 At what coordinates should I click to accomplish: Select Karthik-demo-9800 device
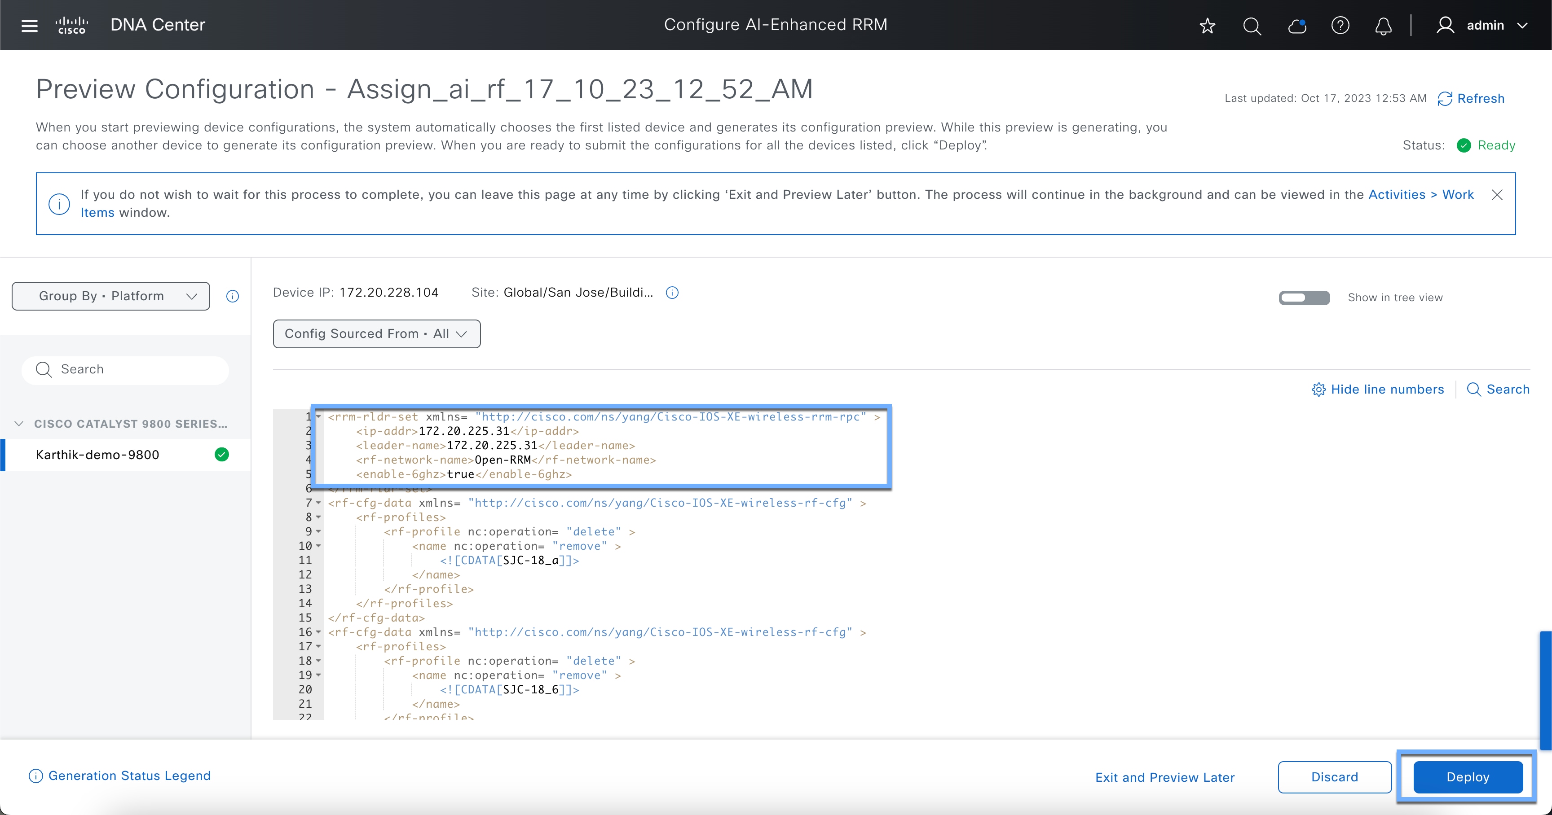[97, 455]
